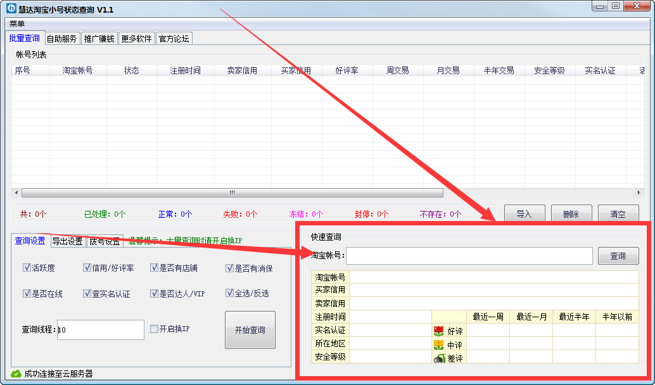This screenshot has width=655, height=385.
Task: Open the 菜单 menu
Action: pos(17,23)
